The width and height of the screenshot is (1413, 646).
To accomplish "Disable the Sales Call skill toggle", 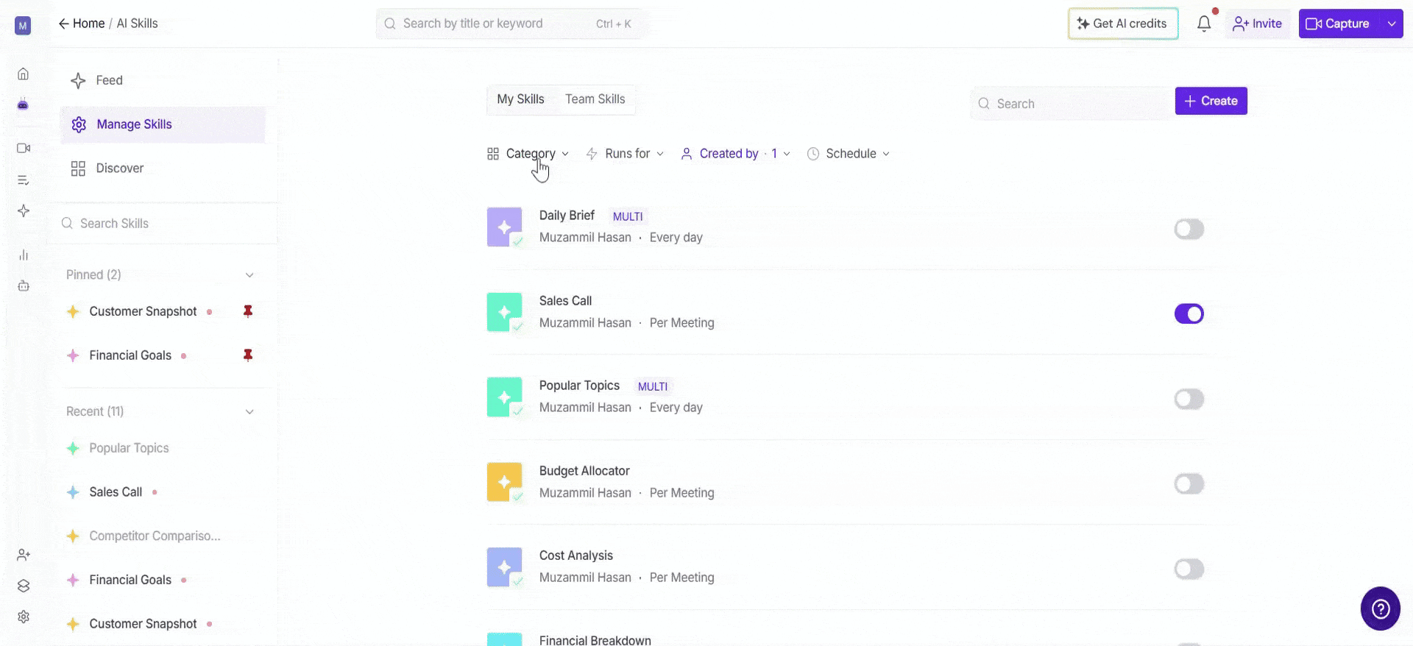I will pyautogui.click(x=1189, y=314).
